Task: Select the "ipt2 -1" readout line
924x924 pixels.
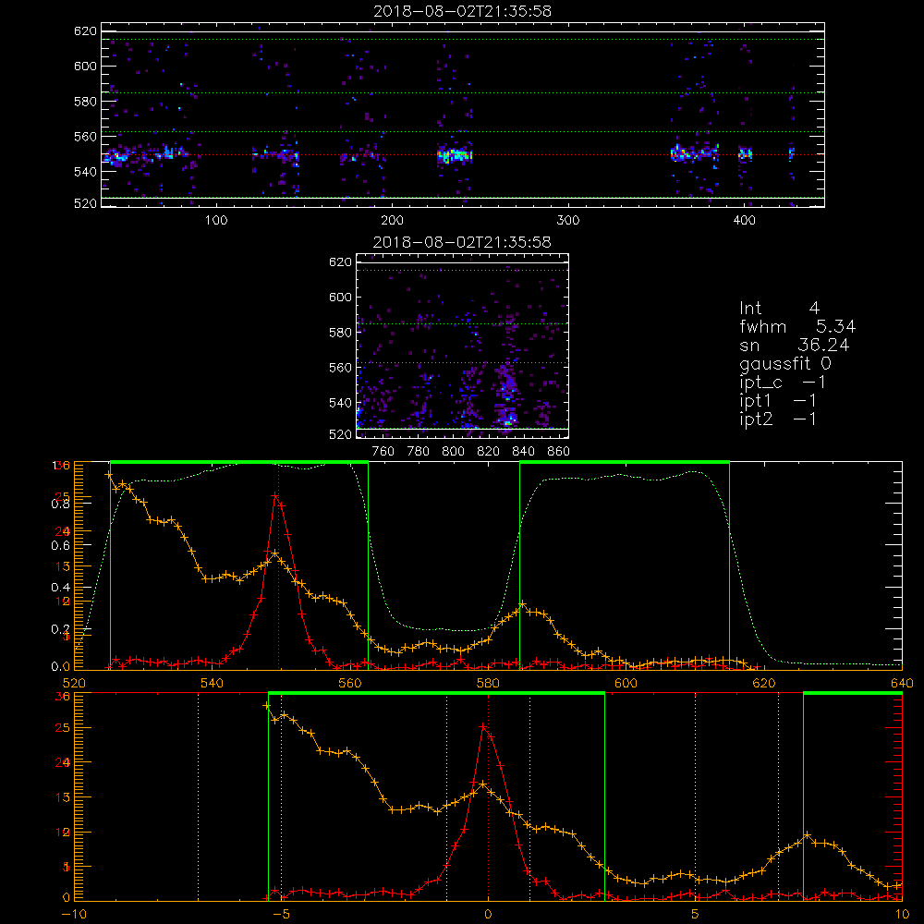Action: tap(777, 419)
